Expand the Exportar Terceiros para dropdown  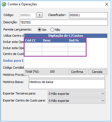[x=77, y=94]
